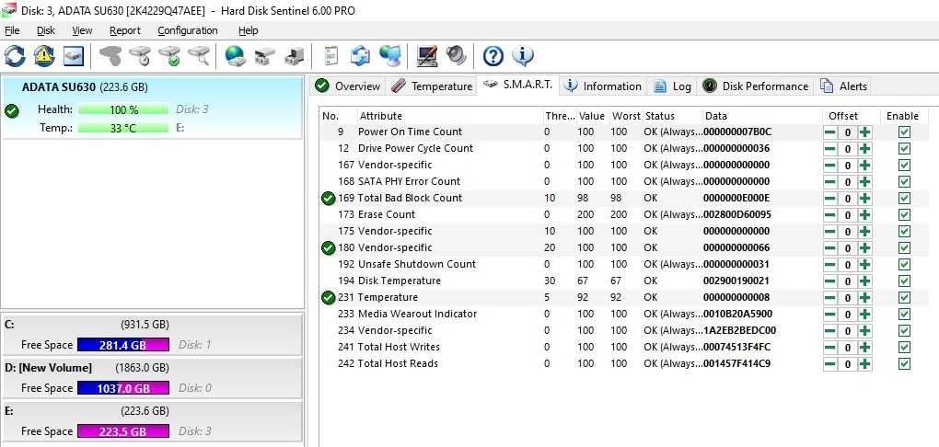Image resolution: width=939 pixels, height=447 pixels.
Task: Select the Media Wearout Indicator attribute row
Action: [623, 315]
